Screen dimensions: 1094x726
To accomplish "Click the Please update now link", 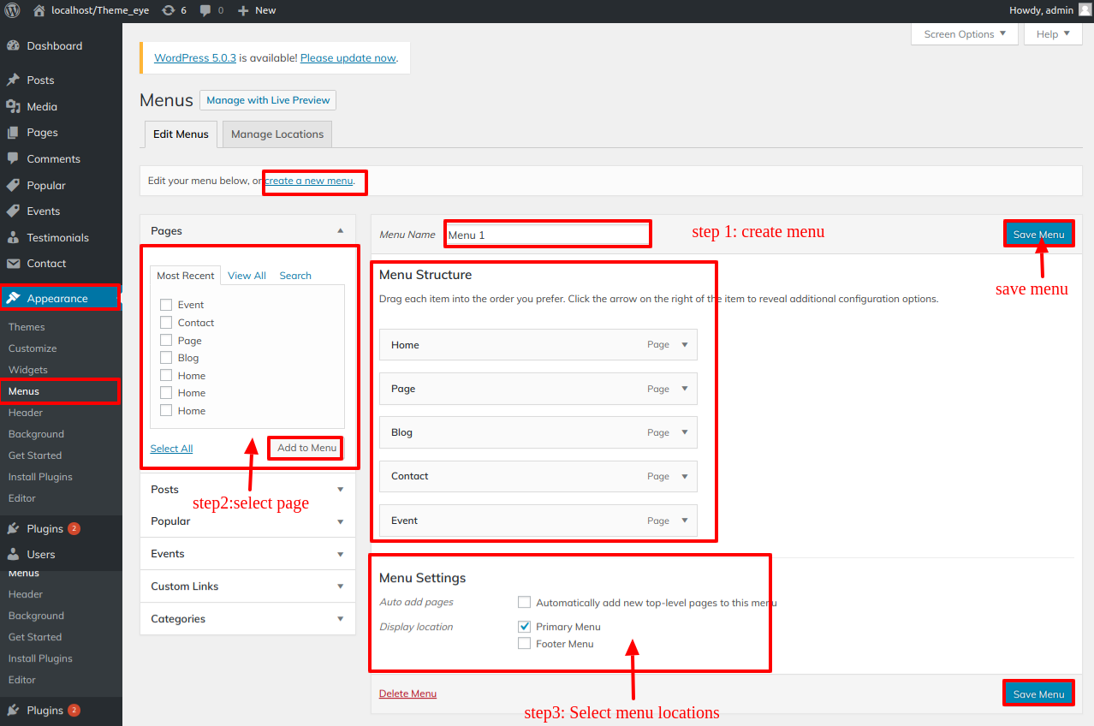I will click(348, 58).
